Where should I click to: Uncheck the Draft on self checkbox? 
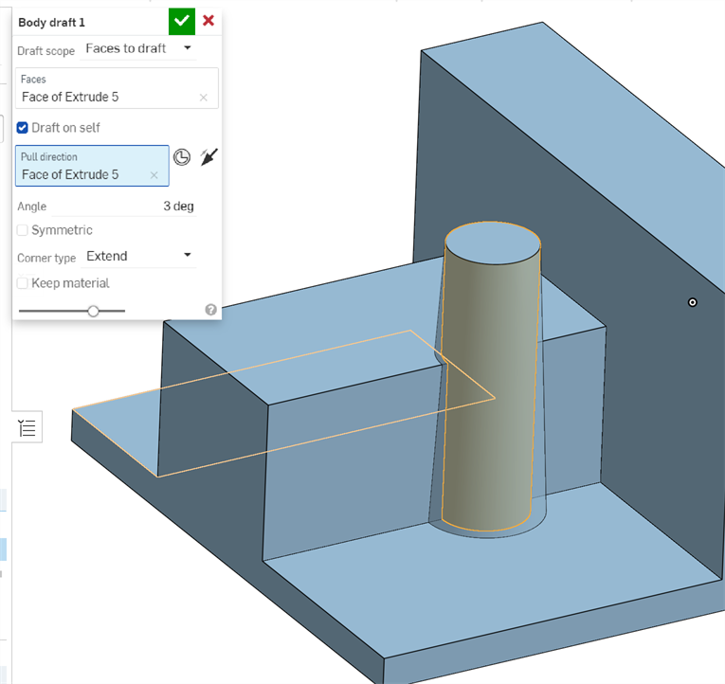coord(23,128)
